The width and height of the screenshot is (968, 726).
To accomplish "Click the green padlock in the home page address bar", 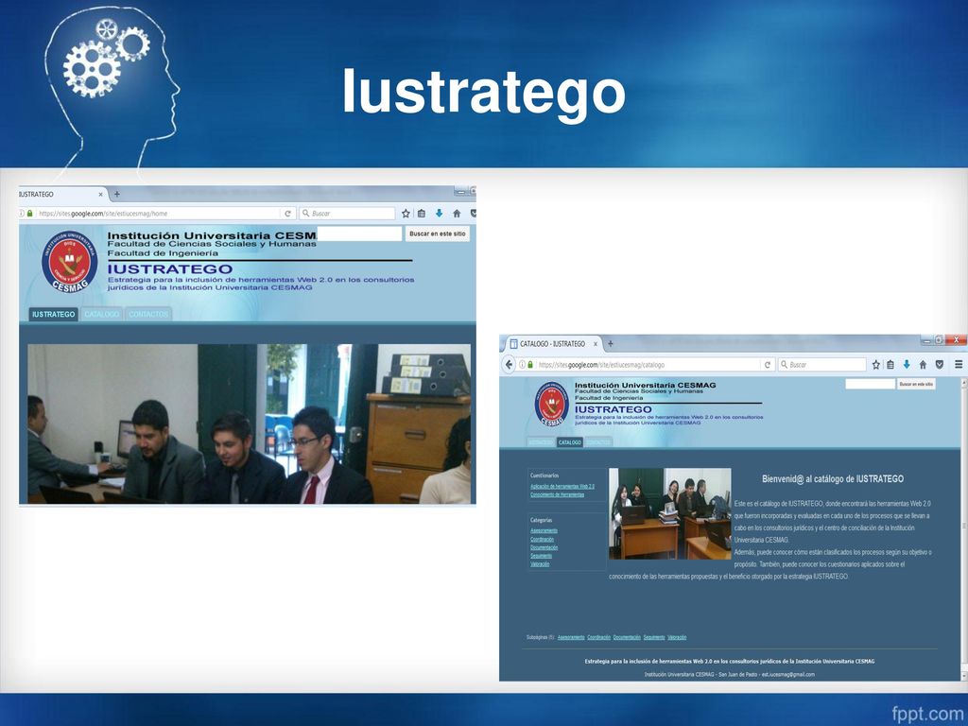I will click(29, 214).
